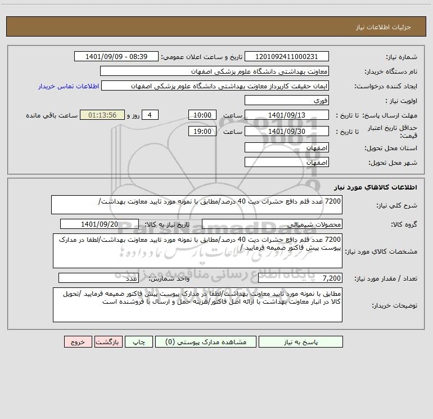Screen dimensions: 433x419
Task: Click the request creator field ایمان حقیقت
Action: 215,85
